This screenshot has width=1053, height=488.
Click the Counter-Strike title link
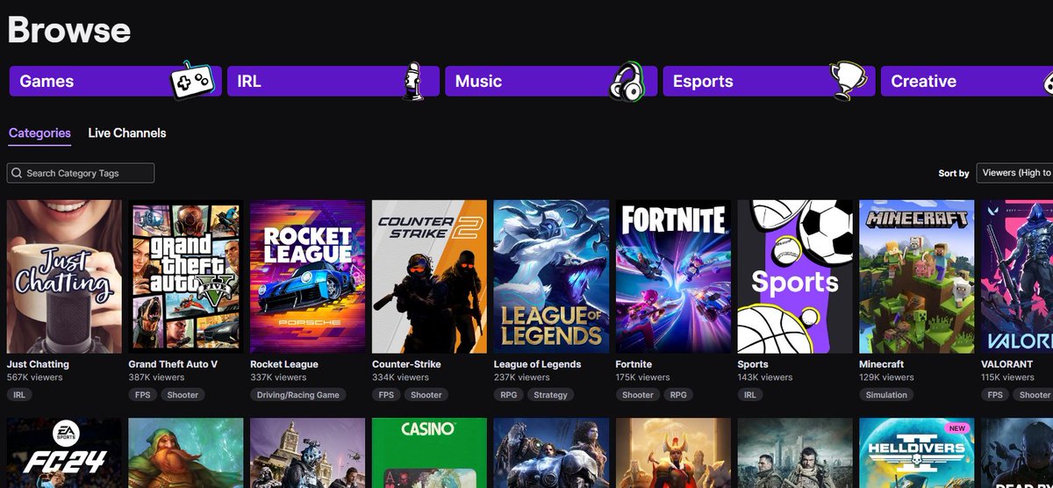[406, 364]
